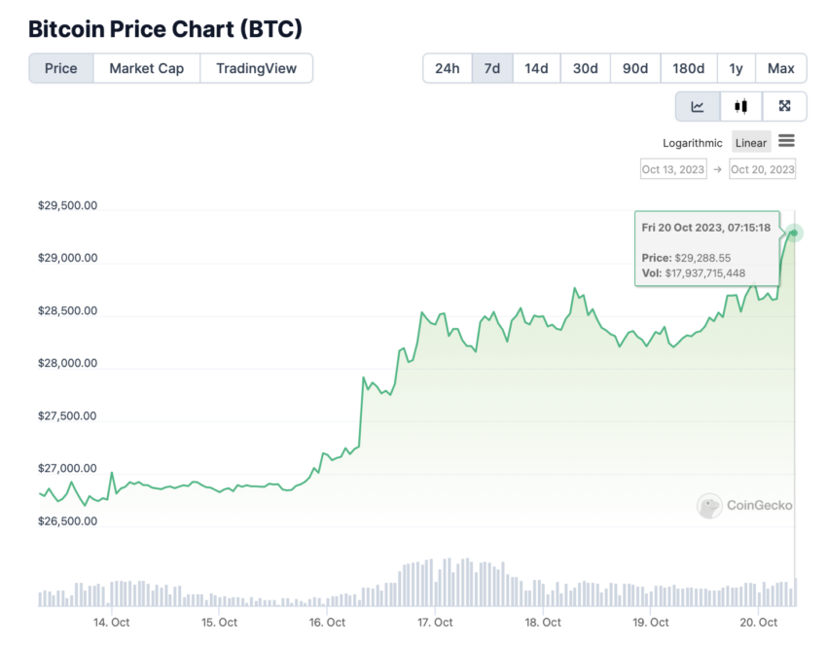
Task: Open the fullscreen expand icon
Action: (x=785, y=106)
